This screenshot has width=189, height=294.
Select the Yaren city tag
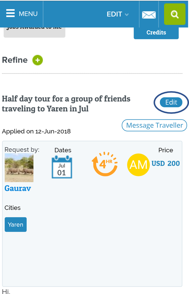click(15, 225)
